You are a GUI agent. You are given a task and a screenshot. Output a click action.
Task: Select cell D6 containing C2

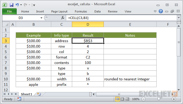tap(88, 57)
